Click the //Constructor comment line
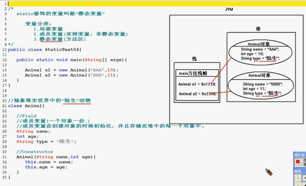Image resolution: width=306 pixels, height=186 pixels. 35,152
